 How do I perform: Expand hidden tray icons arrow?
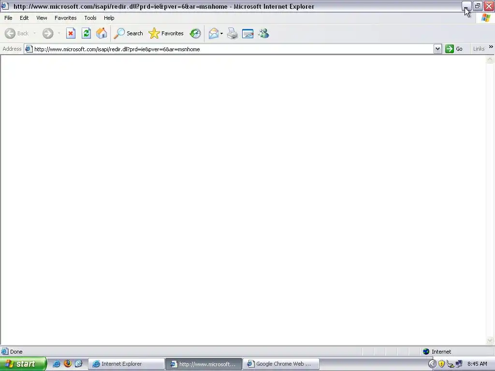point(432,364)
